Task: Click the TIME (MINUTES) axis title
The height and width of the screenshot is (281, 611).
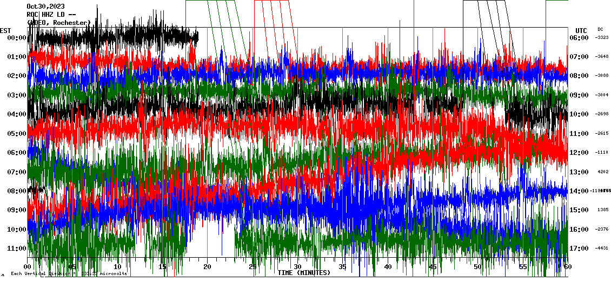Action: tap(304, 273)
